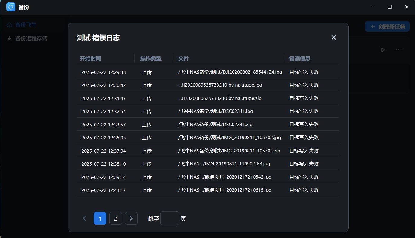Click the 创建新任务 button
The image size is (415, 238).
[387, 27]
